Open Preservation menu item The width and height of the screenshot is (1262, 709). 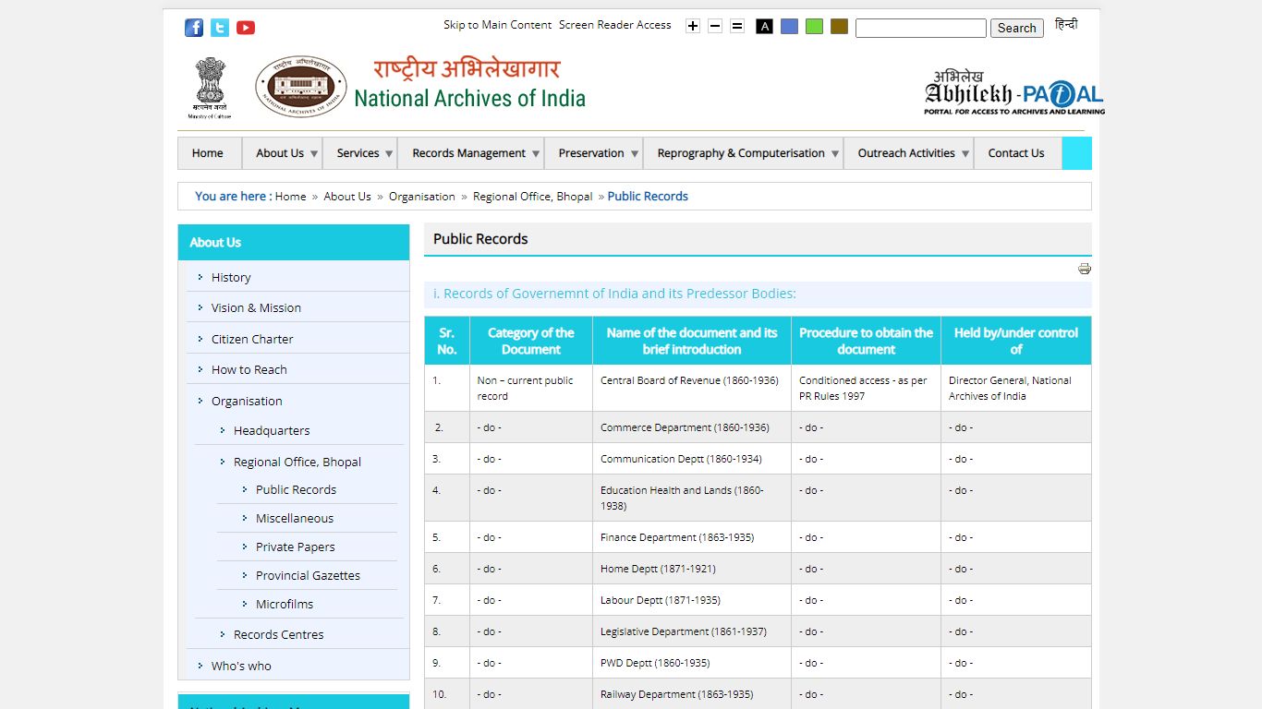591,153
